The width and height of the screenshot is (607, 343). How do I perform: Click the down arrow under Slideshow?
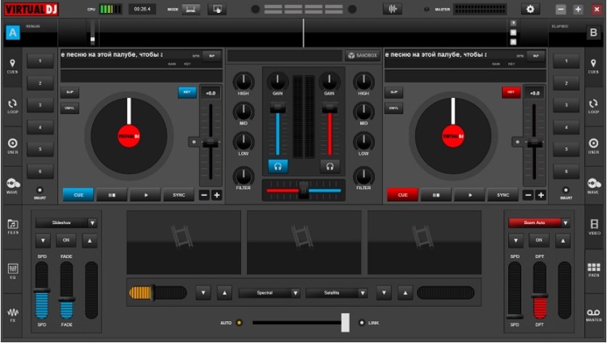pos(43,241)
